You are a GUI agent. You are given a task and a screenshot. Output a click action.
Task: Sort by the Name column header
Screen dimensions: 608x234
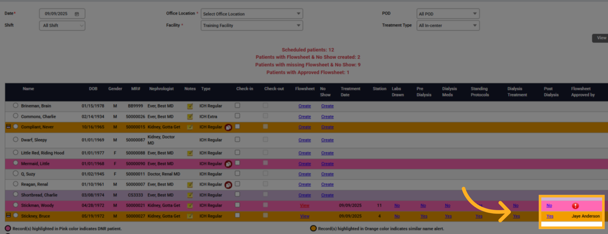coord(28,89)
